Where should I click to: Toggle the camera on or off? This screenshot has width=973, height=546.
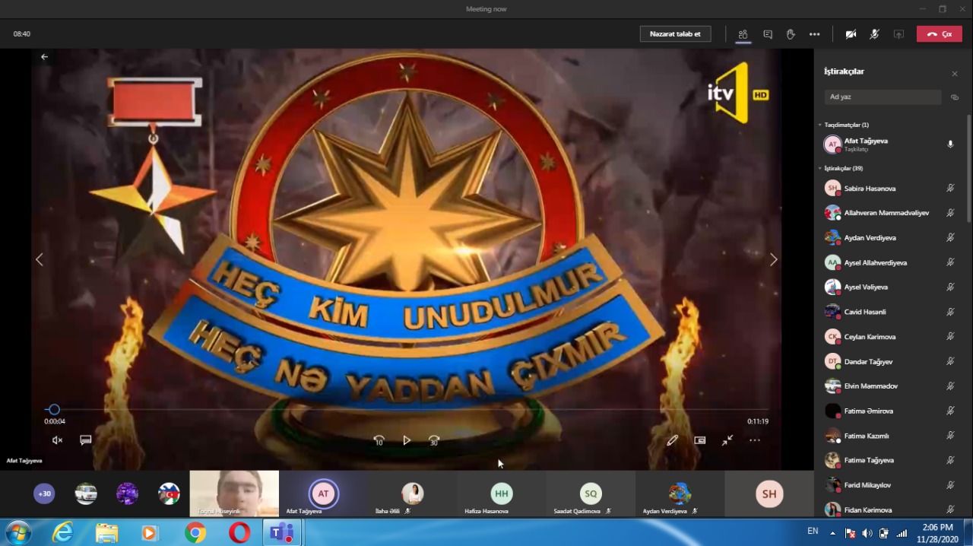[x=851, y=34]
